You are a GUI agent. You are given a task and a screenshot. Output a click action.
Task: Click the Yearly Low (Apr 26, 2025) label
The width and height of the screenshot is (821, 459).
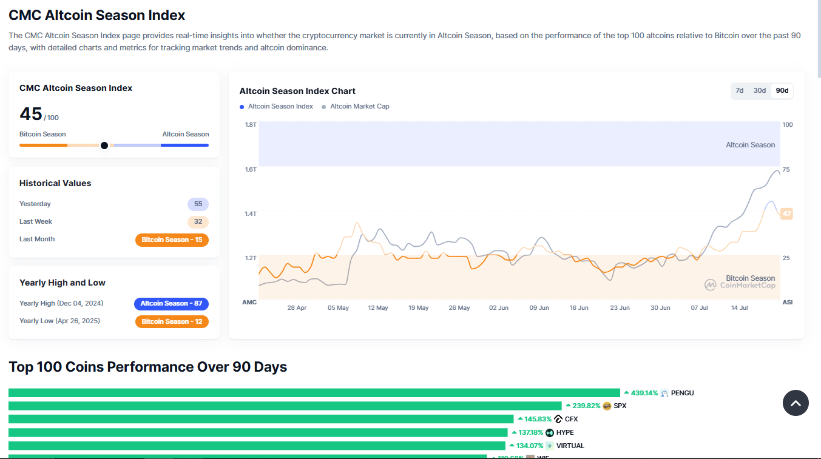click(x=59, y=321)
